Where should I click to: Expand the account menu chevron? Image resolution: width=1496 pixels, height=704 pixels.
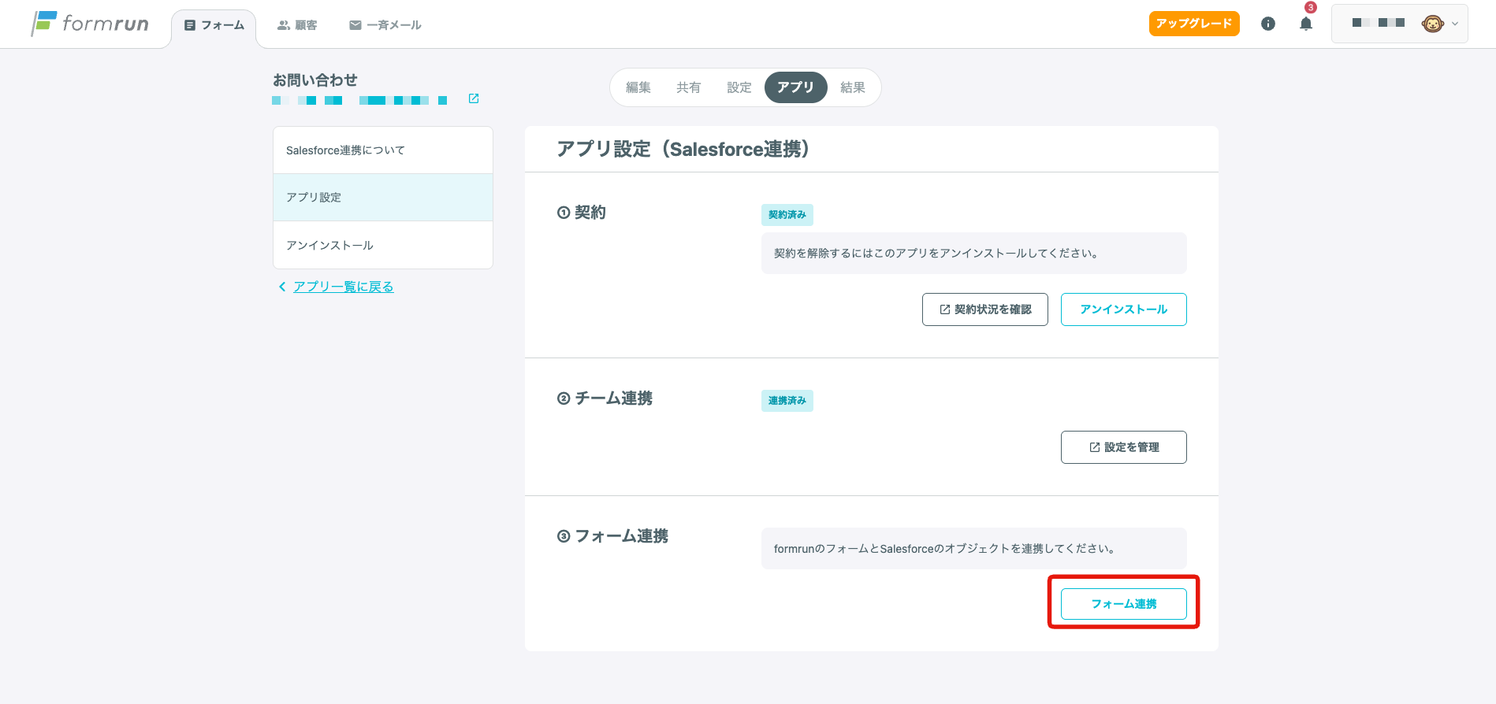click(1455, 24)
